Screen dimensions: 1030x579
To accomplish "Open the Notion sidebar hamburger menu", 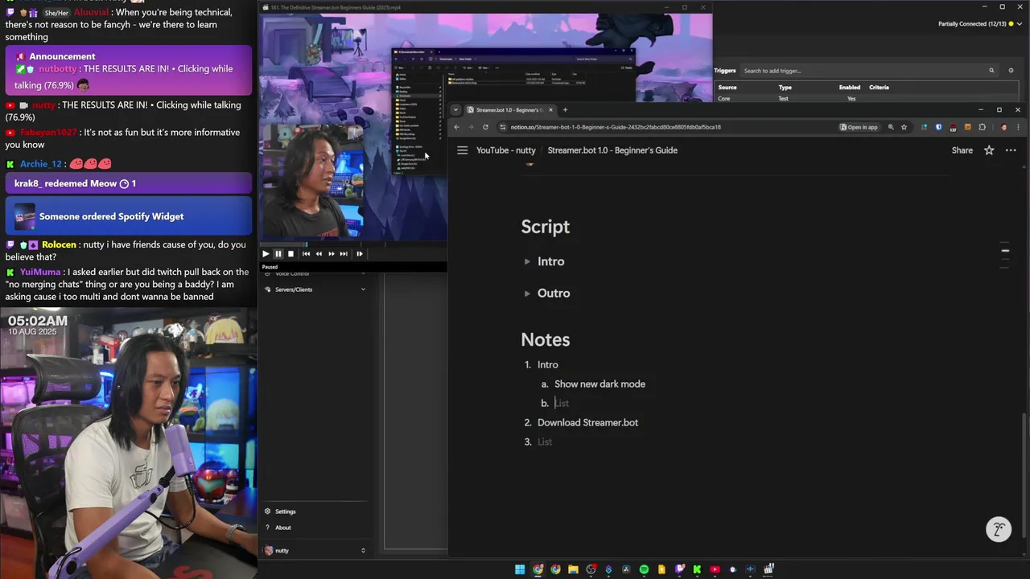I will 462,150.
